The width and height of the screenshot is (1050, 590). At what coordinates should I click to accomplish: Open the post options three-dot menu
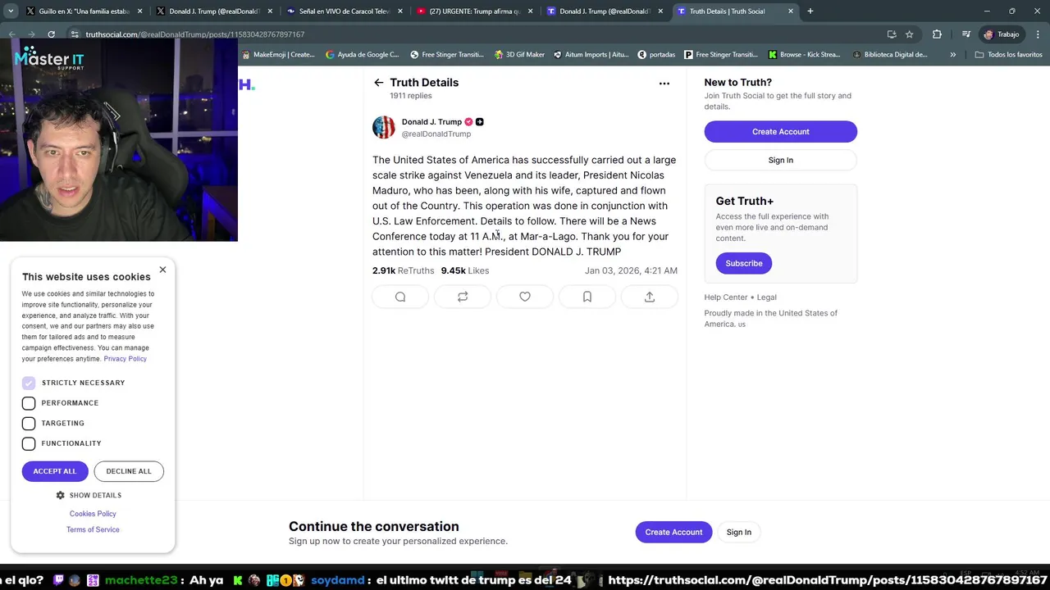664,84
